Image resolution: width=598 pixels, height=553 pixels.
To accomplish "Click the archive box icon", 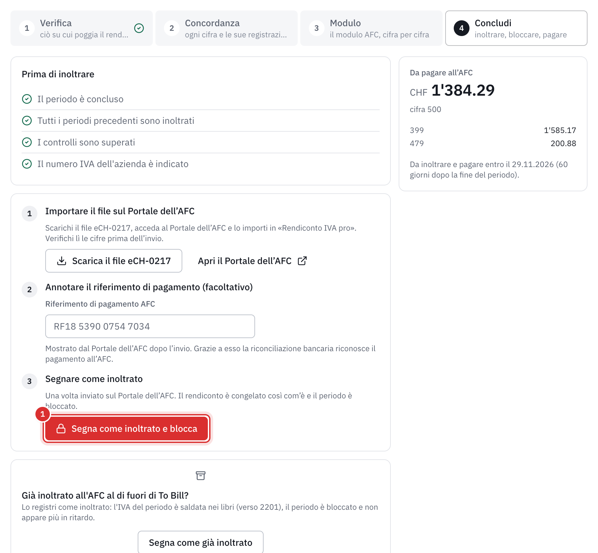I will tap(201, 476).
